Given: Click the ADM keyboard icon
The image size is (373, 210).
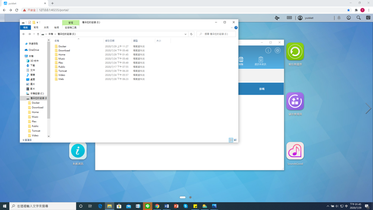Looking at the screenshot, I should [x=289, y=18].
